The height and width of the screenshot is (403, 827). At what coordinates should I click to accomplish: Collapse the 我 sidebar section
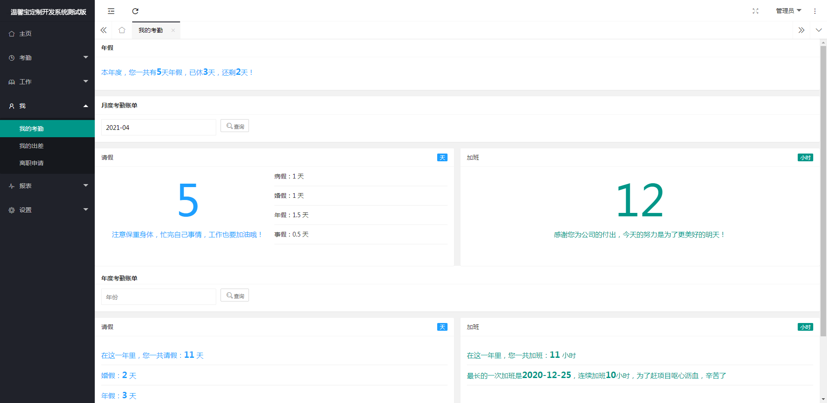pyautogui.click(x=47, y=106)
